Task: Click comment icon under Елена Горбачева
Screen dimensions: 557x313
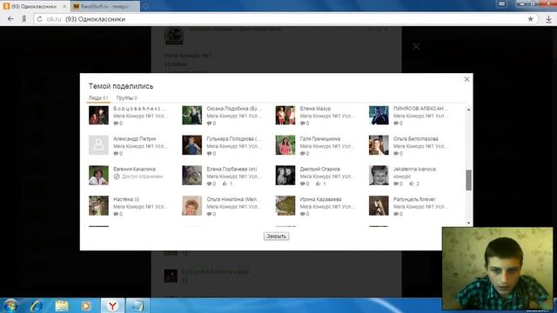Action: click(x=209, y=183)
